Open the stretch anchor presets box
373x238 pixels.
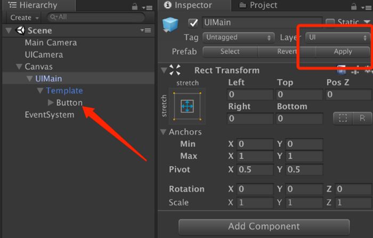(187, 106)
